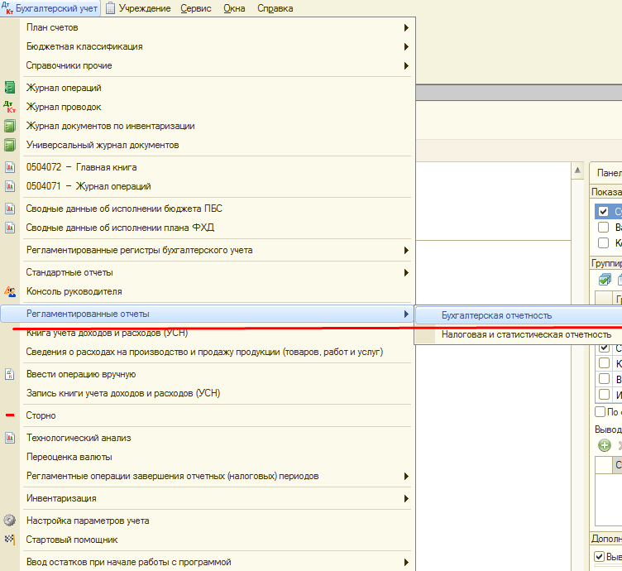Toggle the checkbox labeled starting with 'По'
The width and height of the screenshot is (622, 571).
pos(600,411)
